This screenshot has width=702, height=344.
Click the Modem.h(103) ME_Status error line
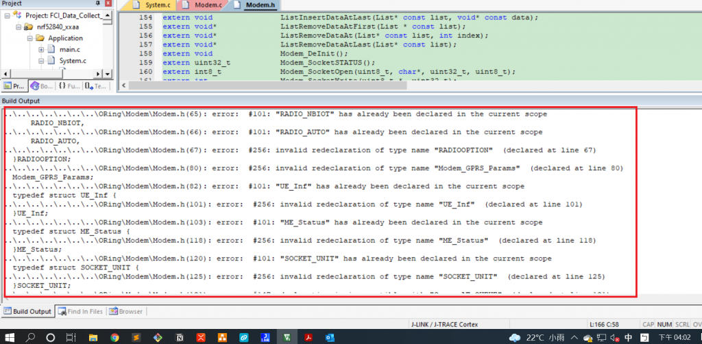[x=274, y=222]
